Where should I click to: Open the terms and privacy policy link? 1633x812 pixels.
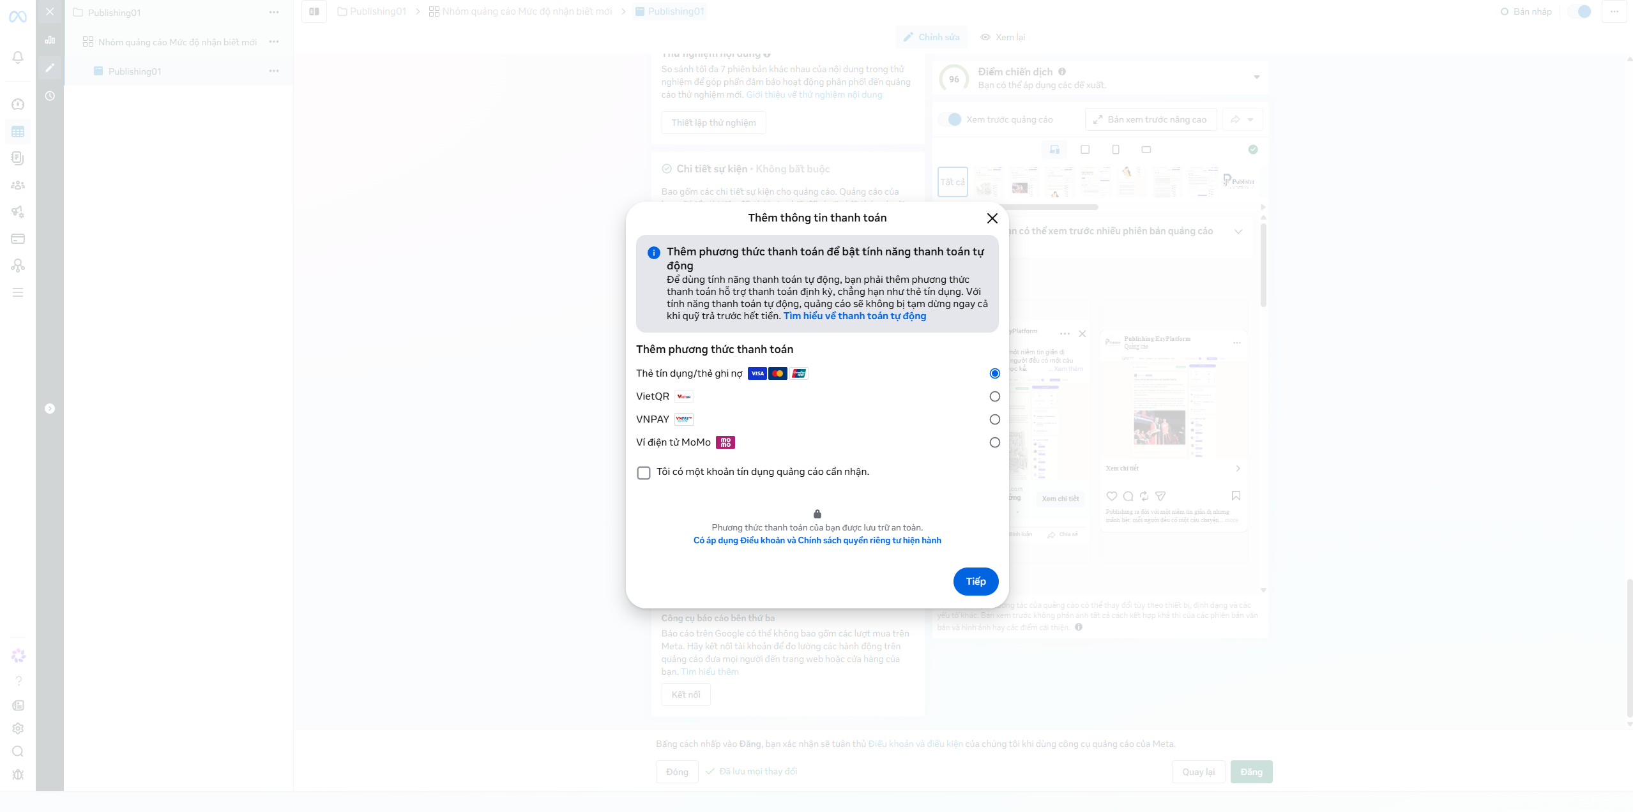(x=817, y=541)
